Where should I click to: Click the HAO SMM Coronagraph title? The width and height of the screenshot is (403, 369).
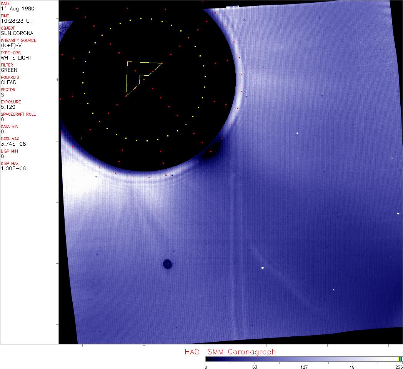tap(230, 352)
